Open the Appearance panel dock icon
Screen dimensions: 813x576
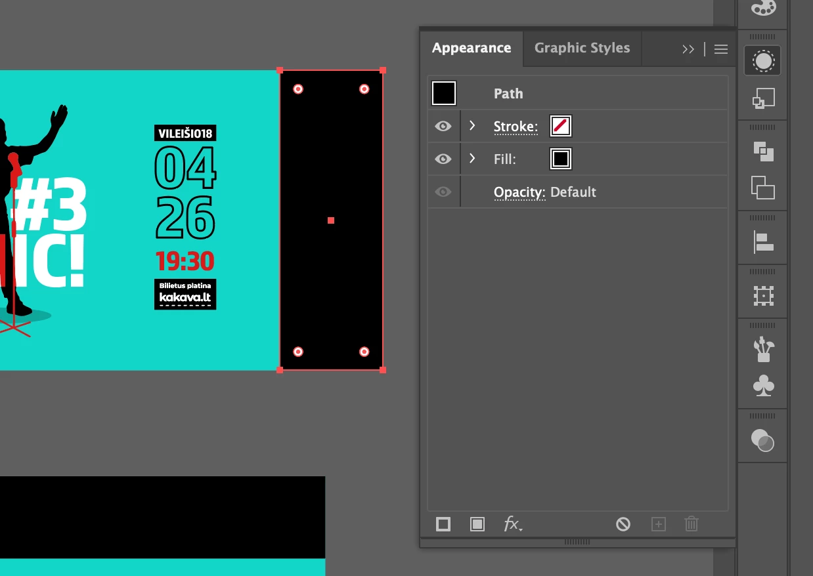763,61
